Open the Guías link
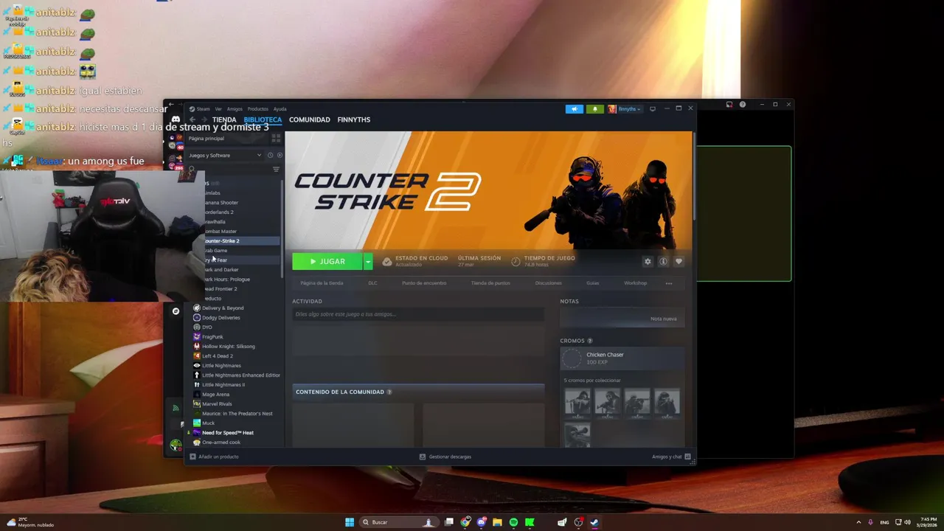Screen dimensions: 944x531 (593, 283)
